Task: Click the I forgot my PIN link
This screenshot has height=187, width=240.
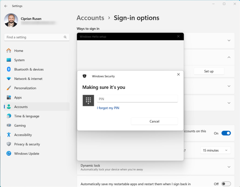Action: pos(108,108)
